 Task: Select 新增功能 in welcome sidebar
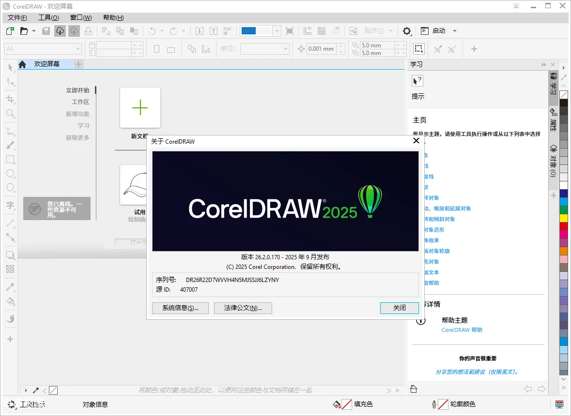coord(77,114)
